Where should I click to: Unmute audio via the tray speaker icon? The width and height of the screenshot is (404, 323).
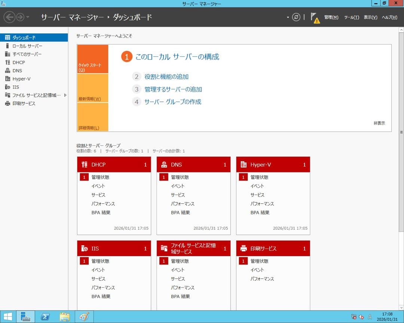click(x=361, y=316)
